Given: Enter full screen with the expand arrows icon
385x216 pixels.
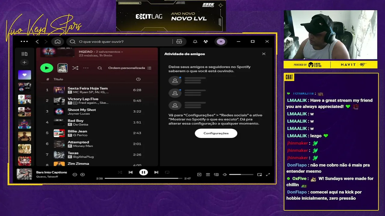Looking at the screenshot, I should coord(268,175).
